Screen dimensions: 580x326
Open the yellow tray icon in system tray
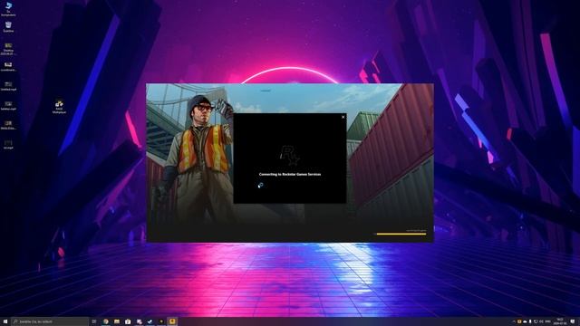pyautogui.click(x=519, y=321)
